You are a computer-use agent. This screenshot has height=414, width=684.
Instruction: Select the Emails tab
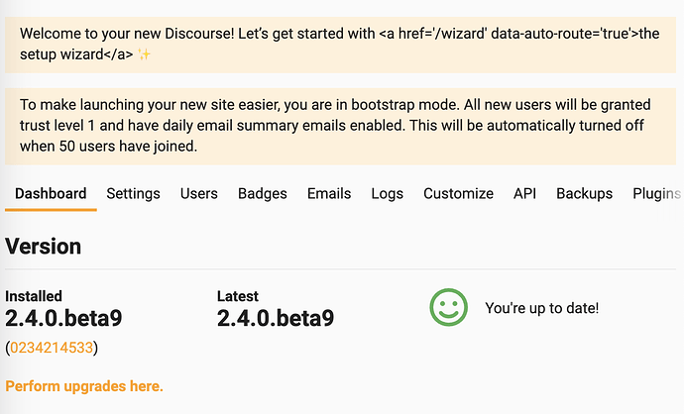coord(329,193)
